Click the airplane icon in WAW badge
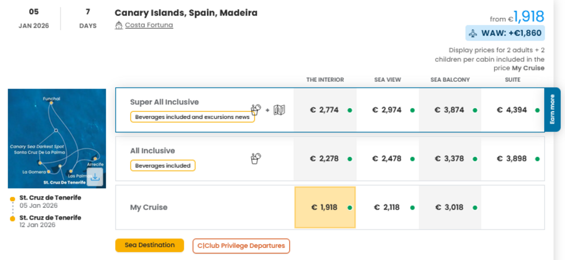The width and height of the screenshot is (565, 260). [473, 33]
